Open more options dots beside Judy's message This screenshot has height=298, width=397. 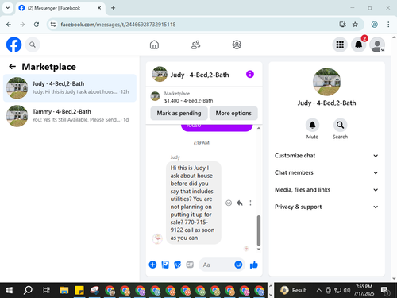pos(250,203)
